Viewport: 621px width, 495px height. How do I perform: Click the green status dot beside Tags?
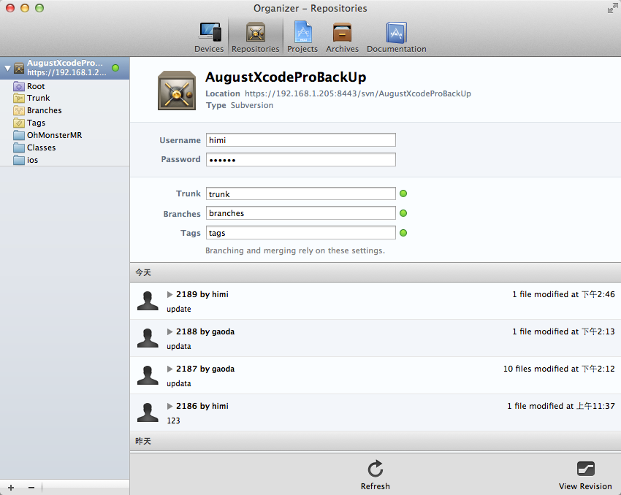coord(403,233)
